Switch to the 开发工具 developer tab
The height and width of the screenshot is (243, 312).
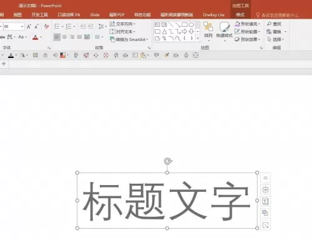(39, 15)
